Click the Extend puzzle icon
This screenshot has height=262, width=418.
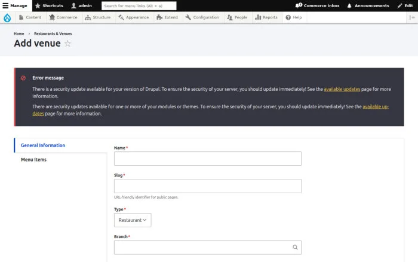click(159, 17)
